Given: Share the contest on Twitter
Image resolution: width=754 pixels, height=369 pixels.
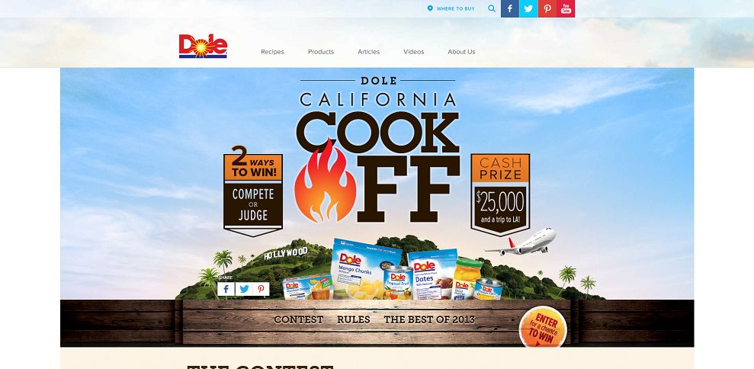Looking at the screenshot, I should pos(244,289).
